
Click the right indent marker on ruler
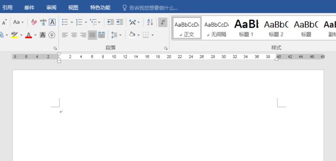[x=277, y=59]
